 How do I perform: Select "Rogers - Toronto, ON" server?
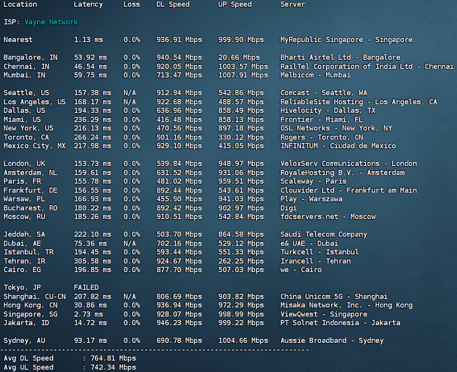click(x=321, y=137)
